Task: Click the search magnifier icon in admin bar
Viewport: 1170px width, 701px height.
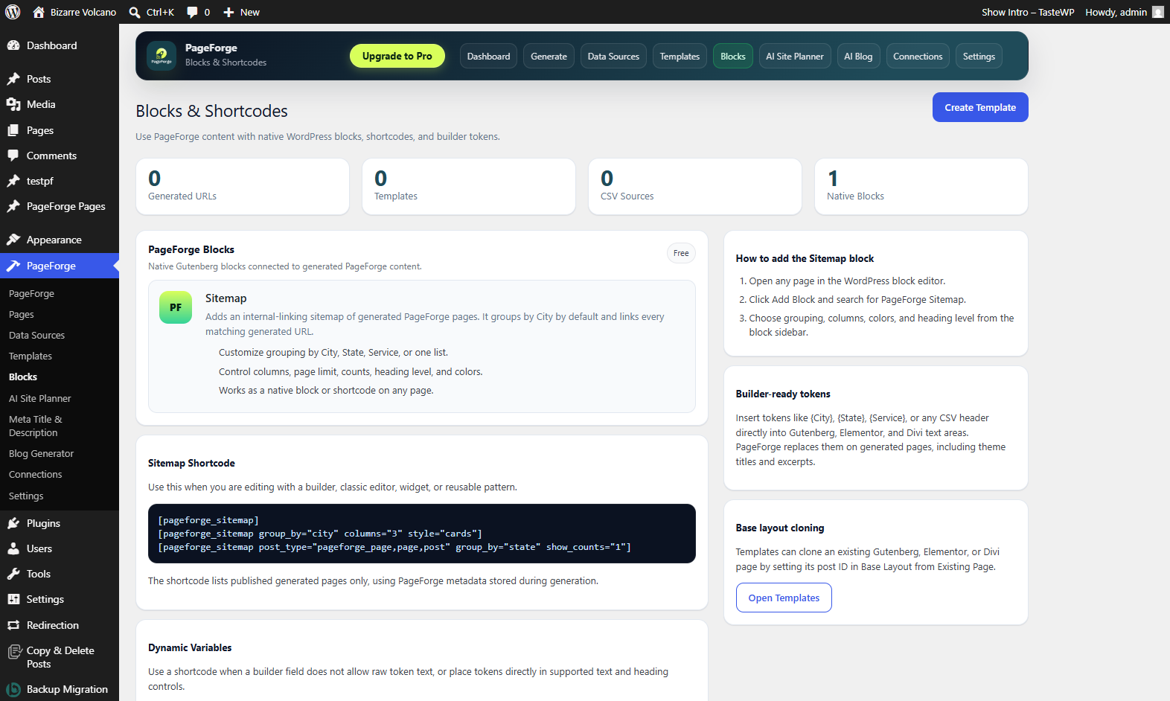Action: coord(135,12)
